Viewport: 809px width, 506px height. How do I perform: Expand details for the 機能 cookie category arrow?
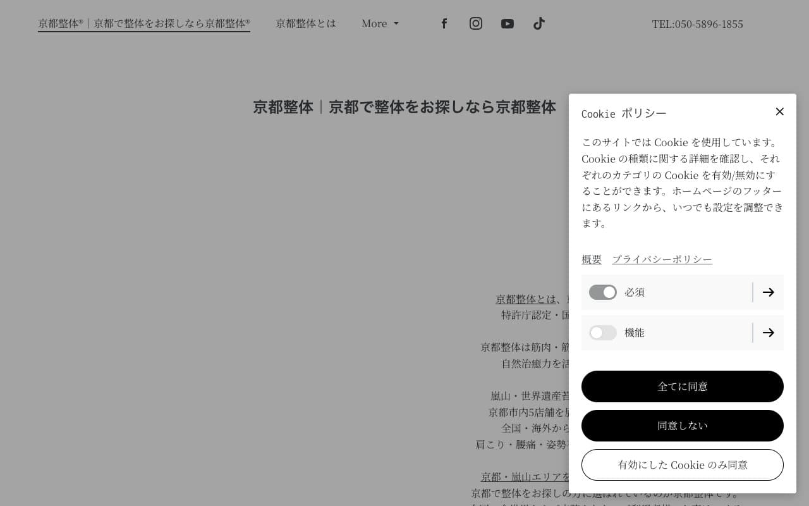tap(768, 333)
